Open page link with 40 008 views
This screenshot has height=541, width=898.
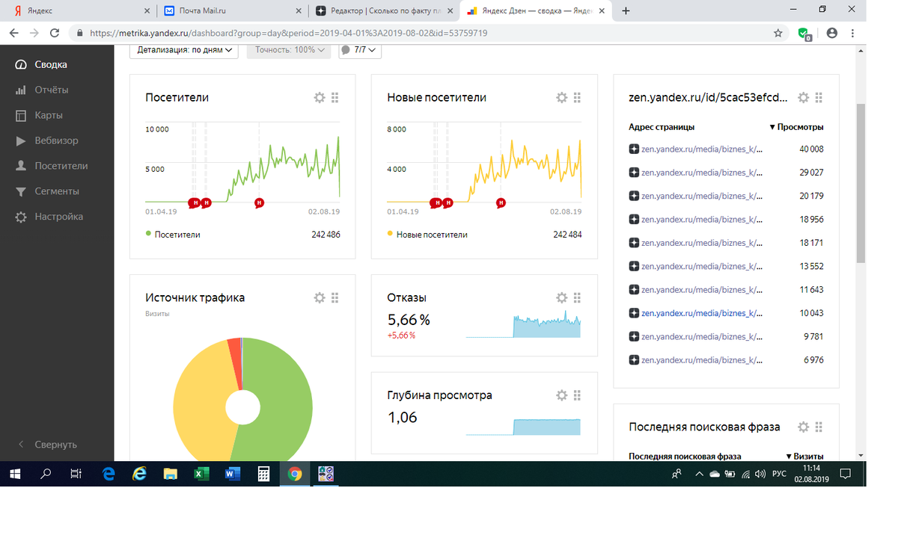(x=702, y=149)
